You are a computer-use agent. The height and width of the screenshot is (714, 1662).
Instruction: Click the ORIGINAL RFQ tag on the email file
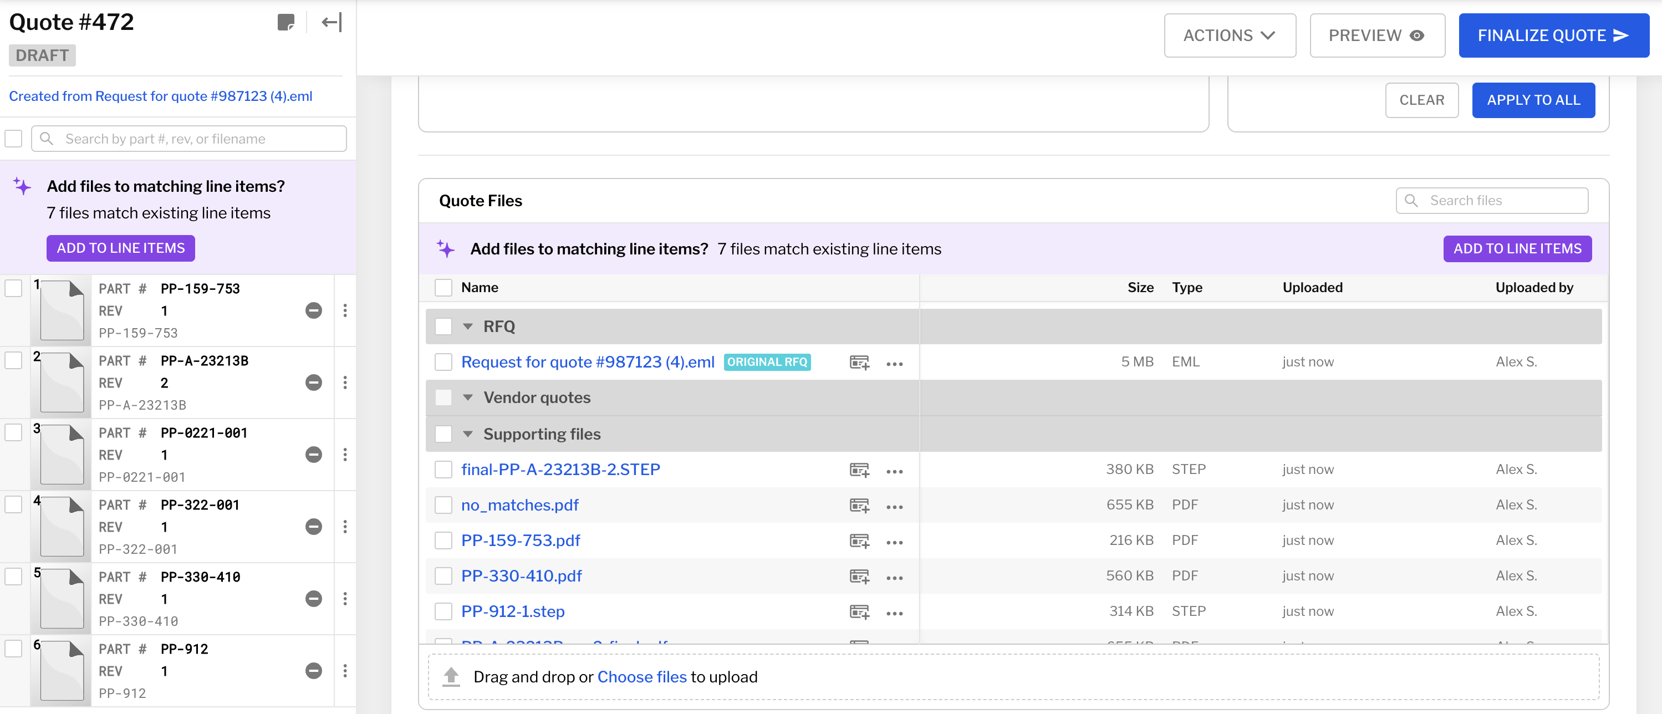[x=767, y=363]
